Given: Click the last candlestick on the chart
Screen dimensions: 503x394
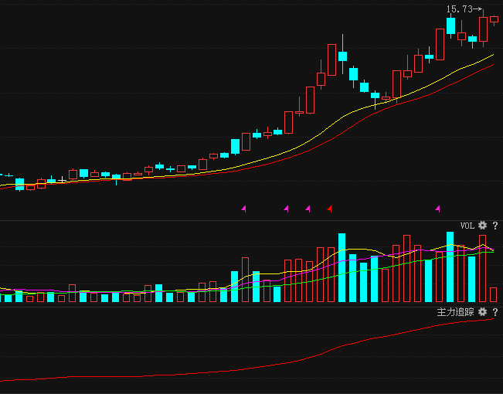Looking at the screenshot, I should pos(494,20).
